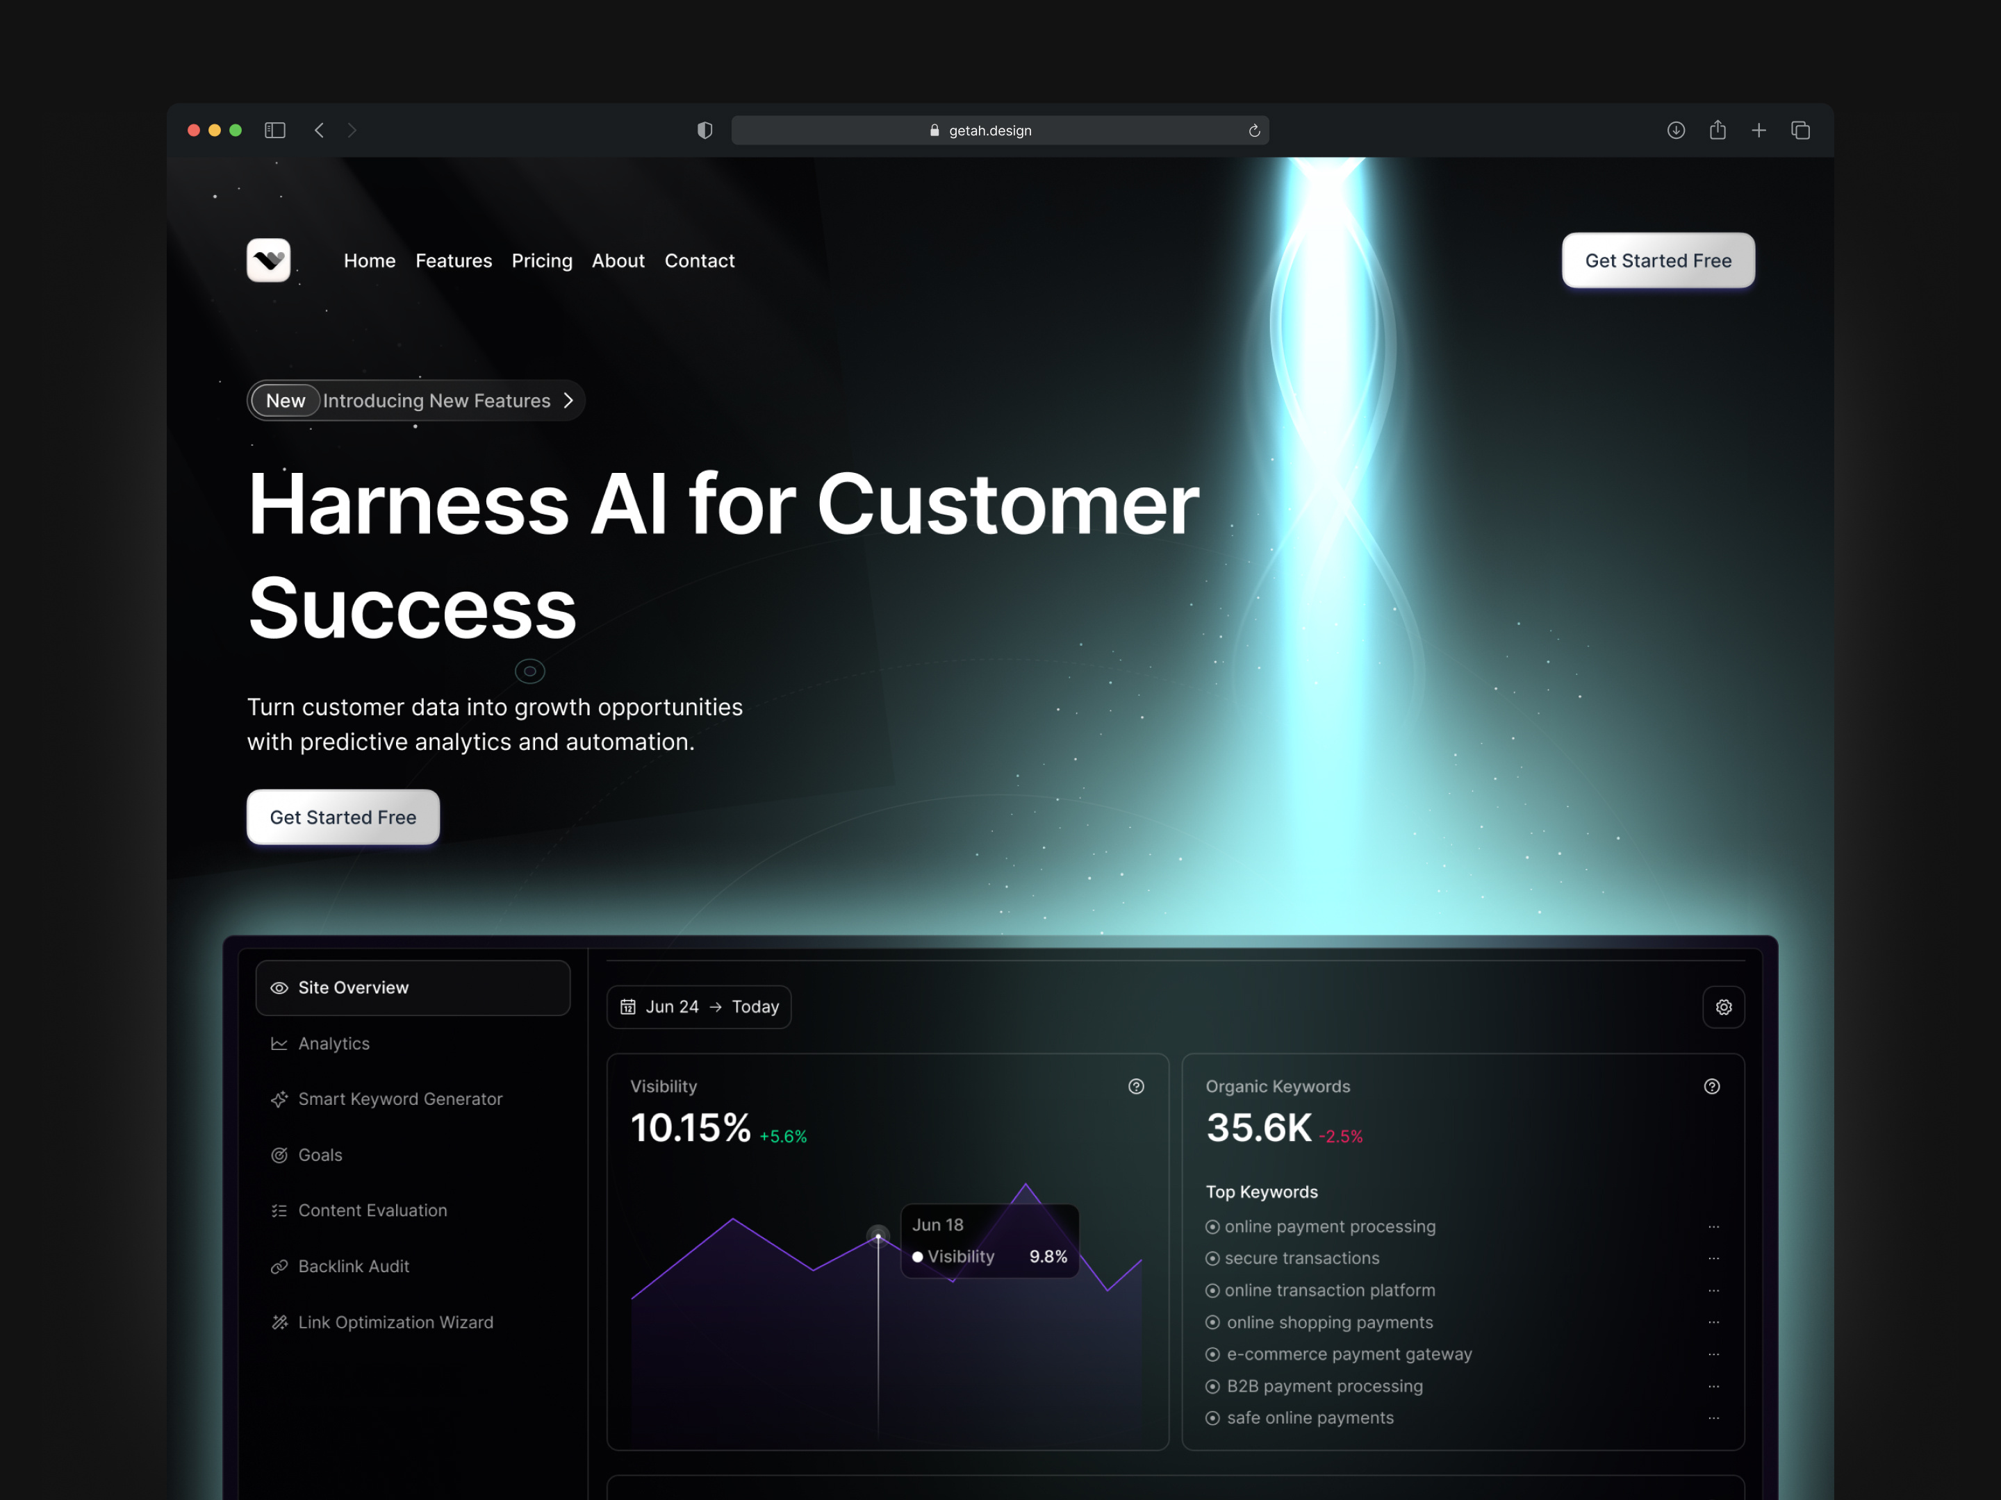Select Analytics in the dashboard sidebar
Image resolution: width=2001 pixels, height=1500 pixels.
[x=333, y=1043]
